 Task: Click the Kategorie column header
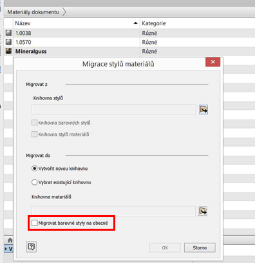[x=198, y=23]
